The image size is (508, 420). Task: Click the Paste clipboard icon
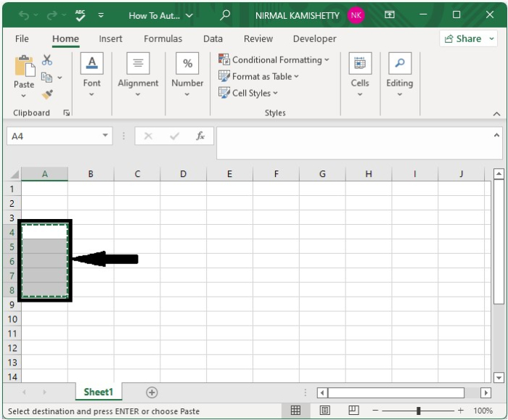tap(24, 66)
